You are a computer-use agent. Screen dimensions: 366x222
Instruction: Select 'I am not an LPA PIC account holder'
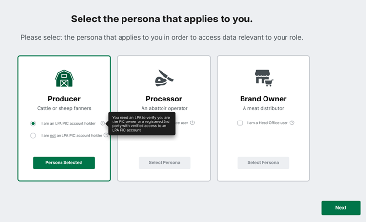click(x=33, y=135)
